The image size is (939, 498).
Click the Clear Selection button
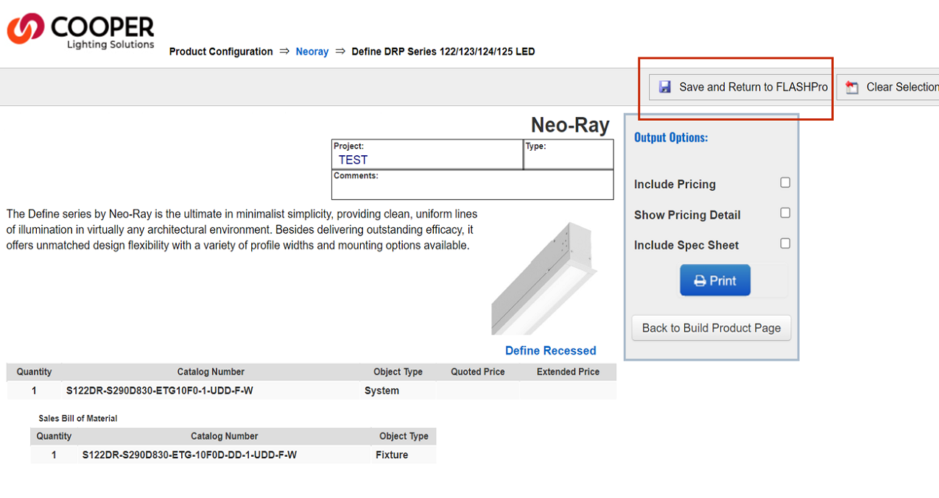pyautogui.click(x=889, y=87)
